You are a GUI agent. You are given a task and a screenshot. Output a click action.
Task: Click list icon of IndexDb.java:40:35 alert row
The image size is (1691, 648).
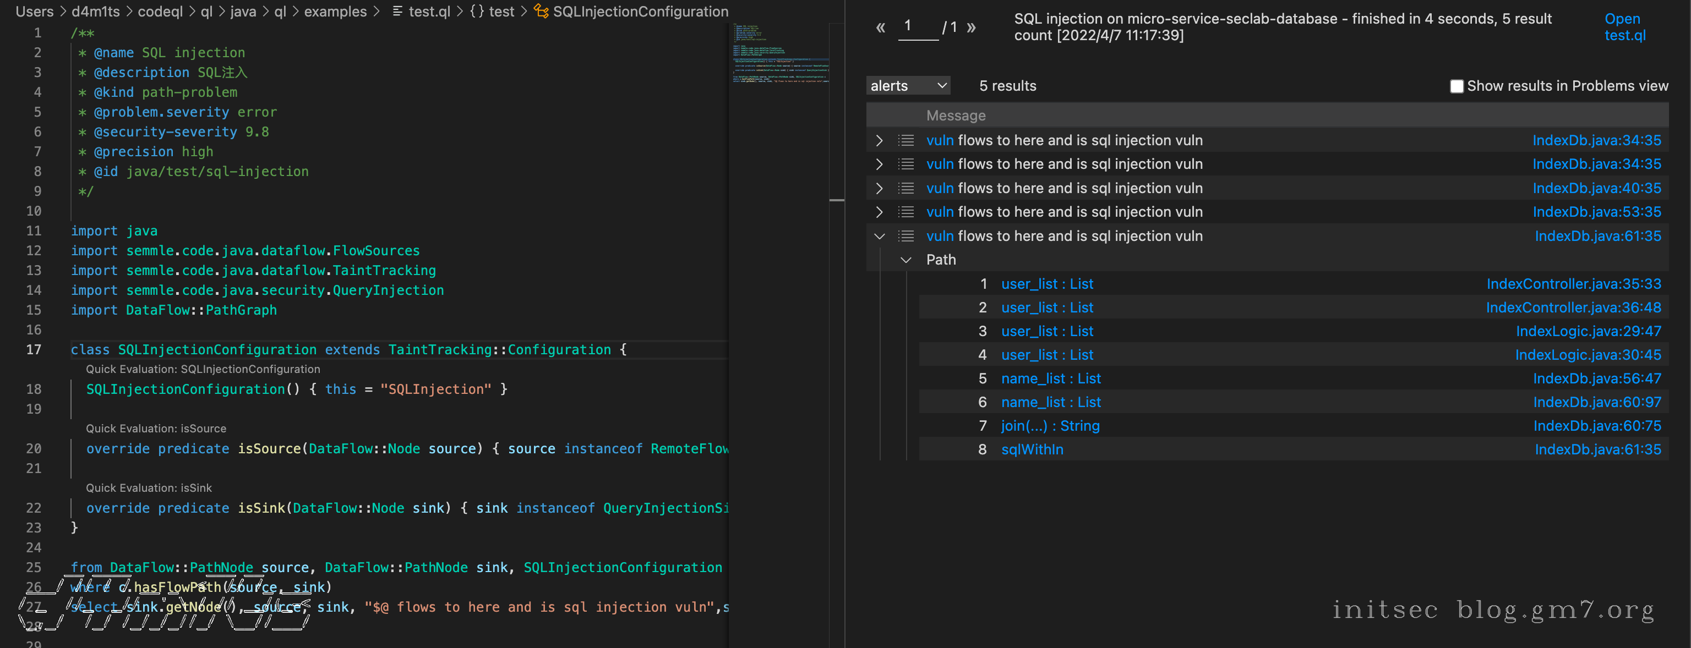[906, 188]
